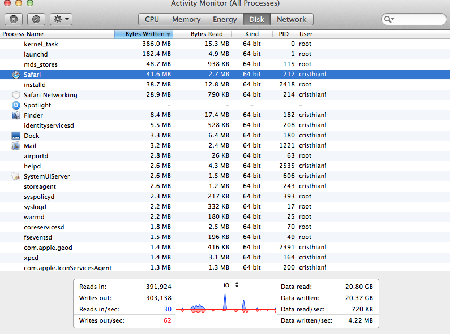Select the syslogd process
The image size is (450, 334).
pyautogui.click(x=225, y=206)
